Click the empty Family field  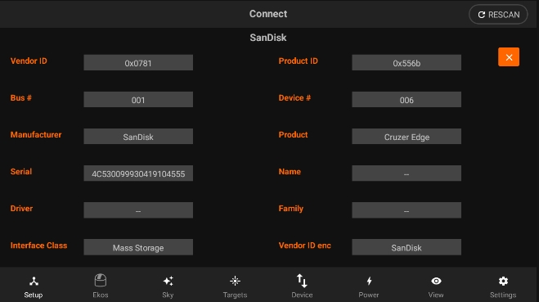[406, 210]
